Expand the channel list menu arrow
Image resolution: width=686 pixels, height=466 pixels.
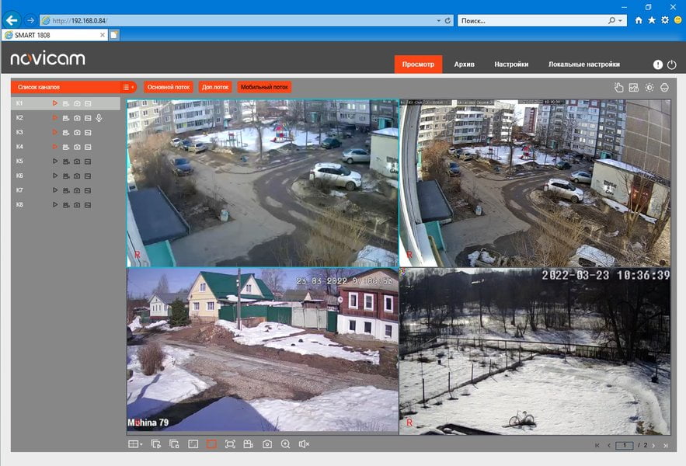pos(127,87)
